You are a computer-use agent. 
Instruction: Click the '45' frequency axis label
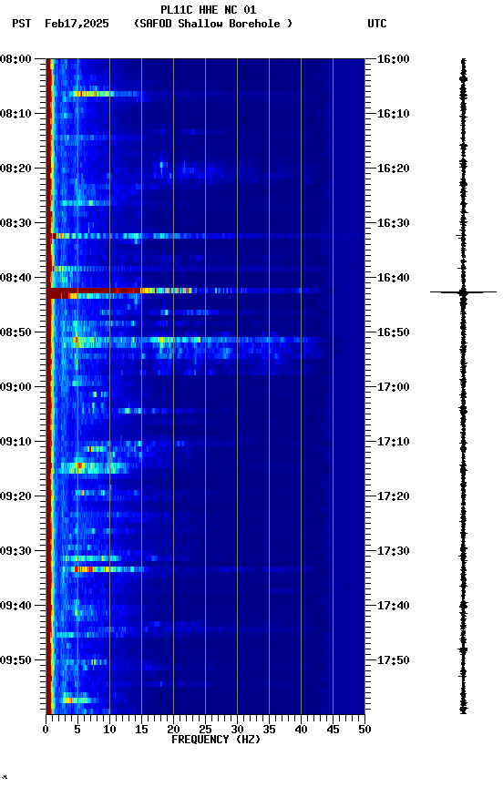(333, 730)
